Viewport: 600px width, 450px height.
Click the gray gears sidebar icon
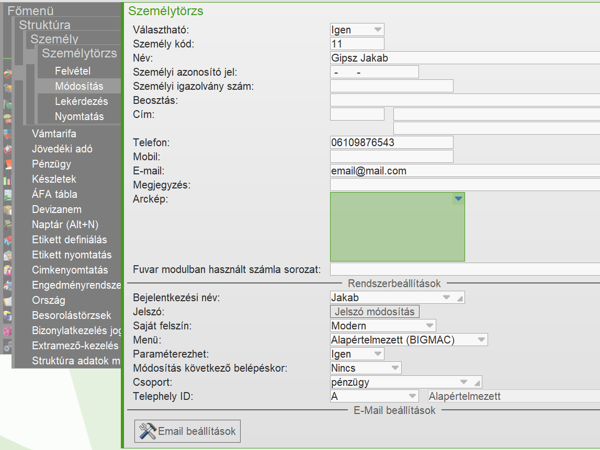(8, 346)
